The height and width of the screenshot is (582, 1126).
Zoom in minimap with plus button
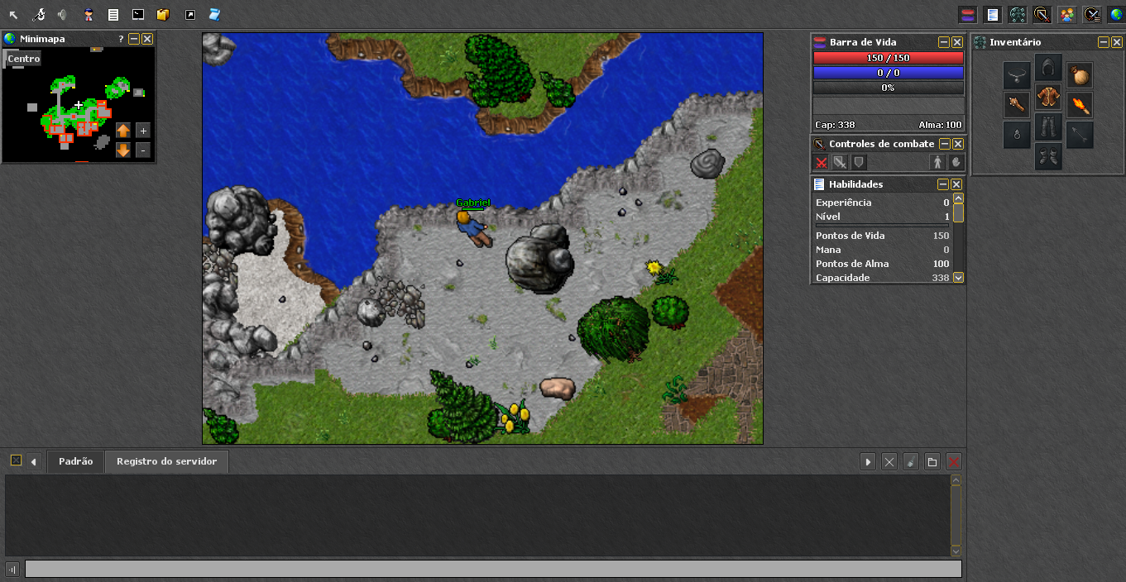[143, 131]
